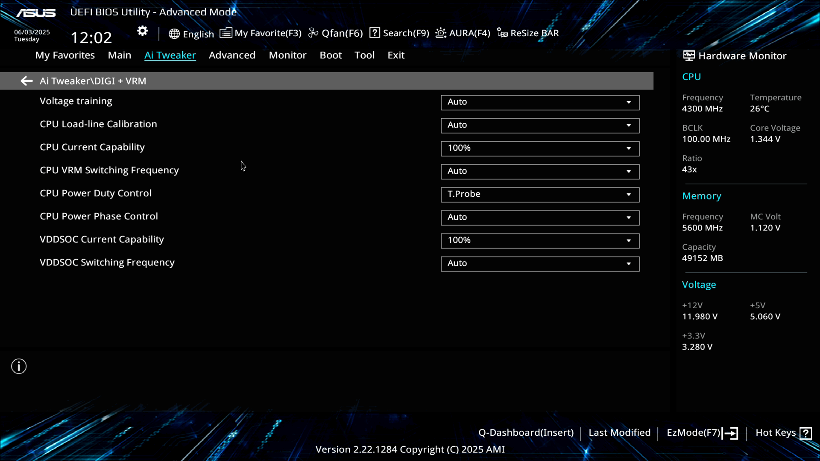
Task: Open AURA lighting icon
Action: pyautogui.click(x=441, y=33)
